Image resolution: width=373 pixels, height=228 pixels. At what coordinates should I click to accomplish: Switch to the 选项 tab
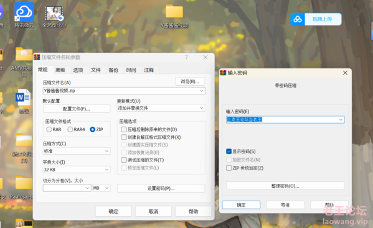click(78, 70)
